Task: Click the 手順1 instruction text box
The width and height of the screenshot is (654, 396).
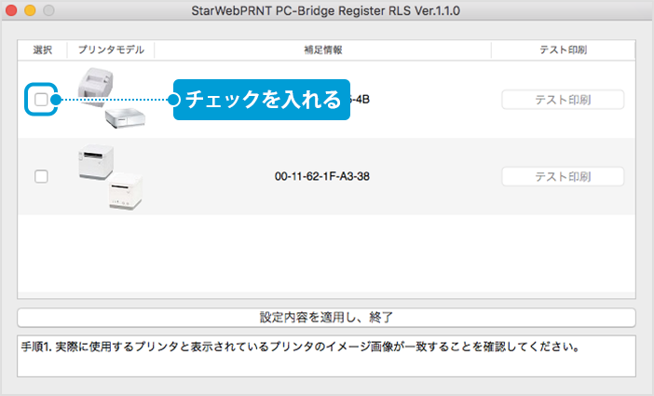Action: (x=326, y=356)
